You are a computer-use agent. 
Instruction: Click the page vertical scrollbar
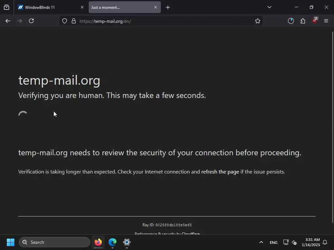(332, 127)
